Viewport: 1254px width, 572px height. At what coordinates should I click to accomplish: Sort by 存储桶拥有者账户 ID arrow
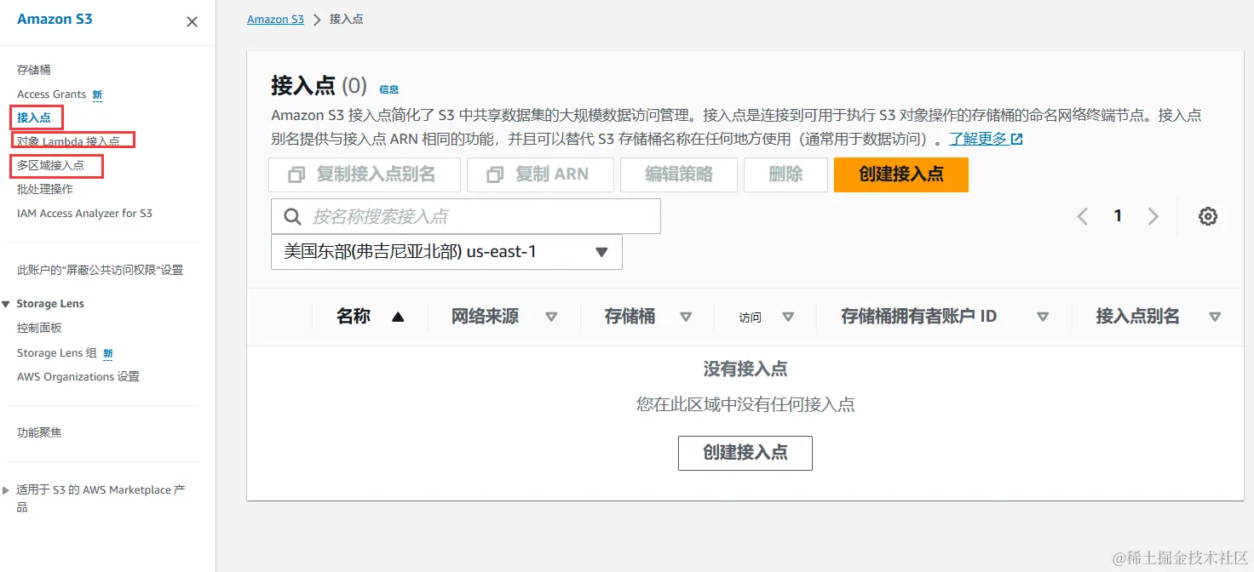pyautogui.click(x=1043, y=317)
